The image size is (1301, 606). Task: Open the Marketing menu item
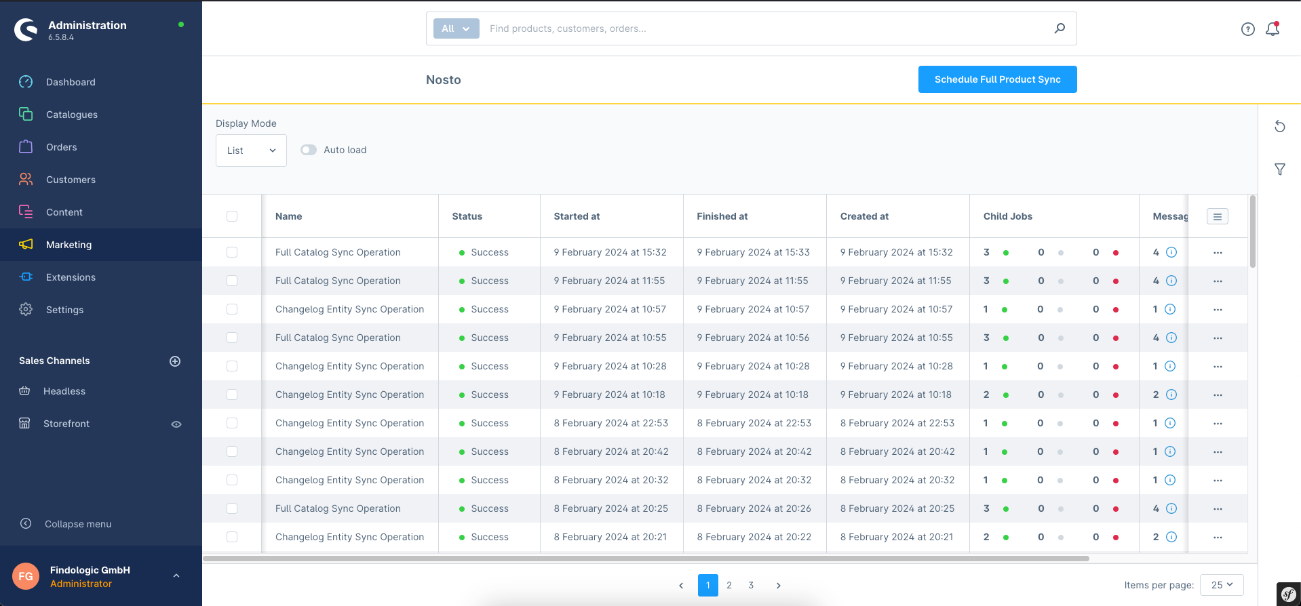tap(101, 245)
